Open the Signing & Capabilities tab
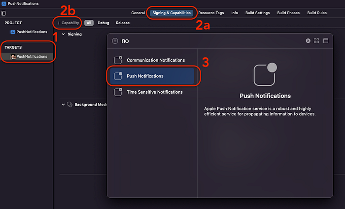The image size is (345, 209). (x=172, y=13)
